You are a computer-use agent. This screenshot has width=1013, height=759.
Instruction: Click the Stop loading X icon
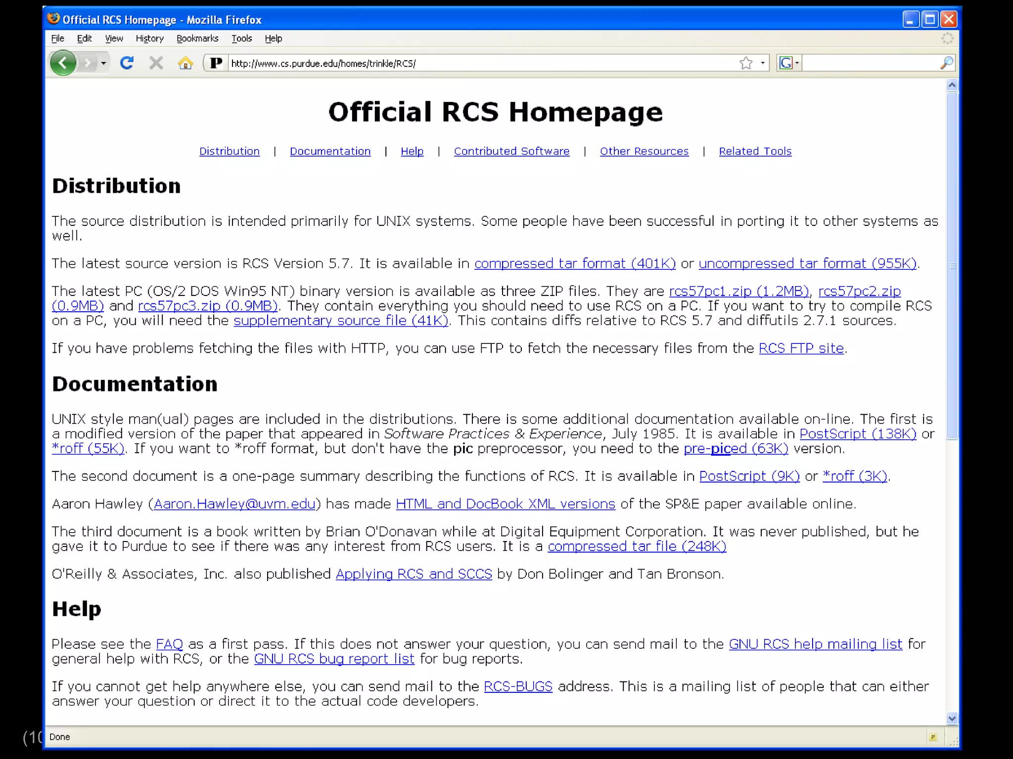pos(156,63)
